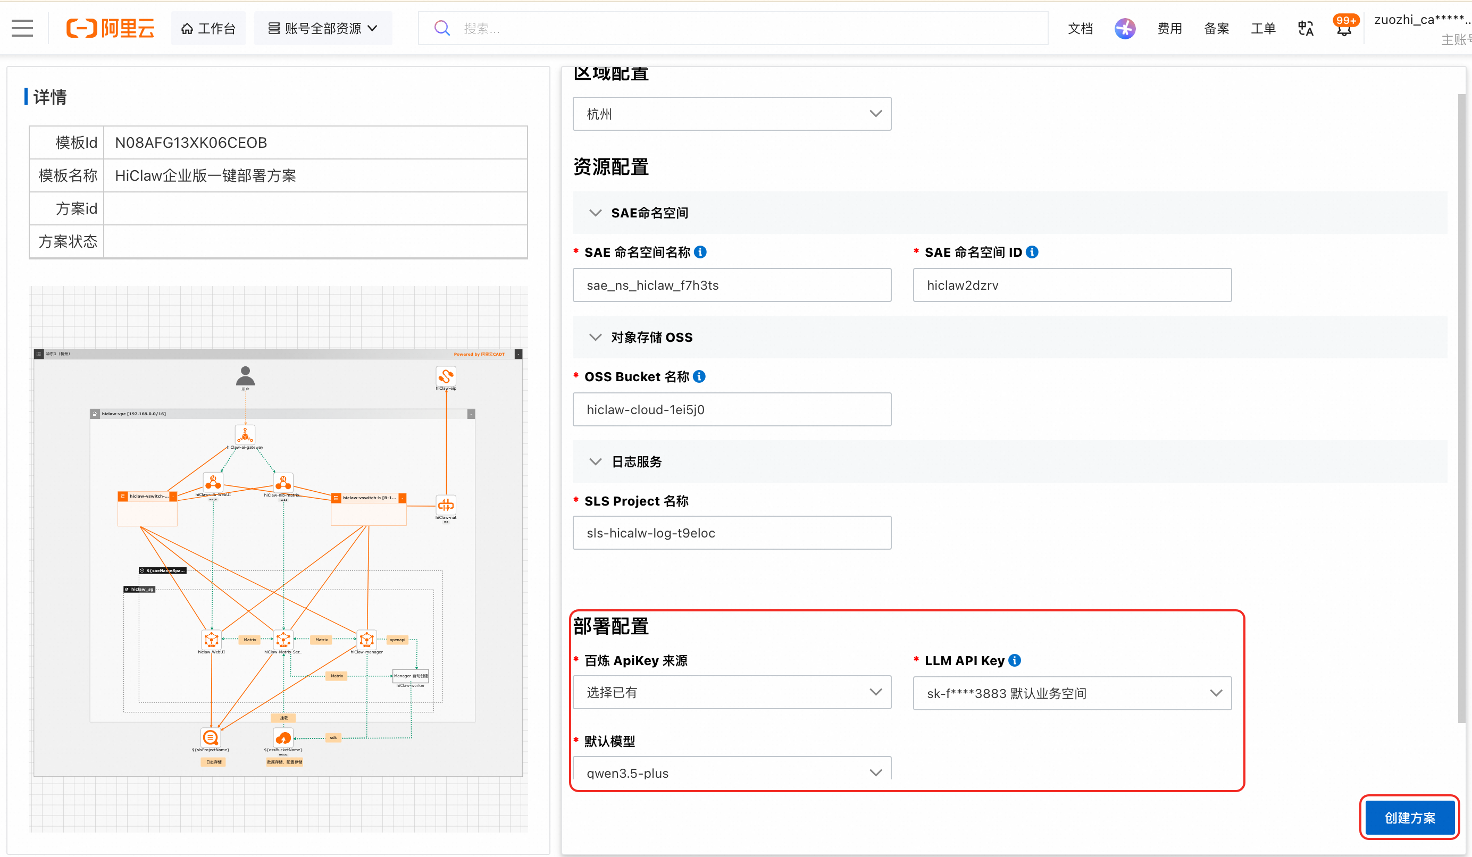
Task: Click template name HiClaw企业版一键部署方案
Action: coord(206,176)
